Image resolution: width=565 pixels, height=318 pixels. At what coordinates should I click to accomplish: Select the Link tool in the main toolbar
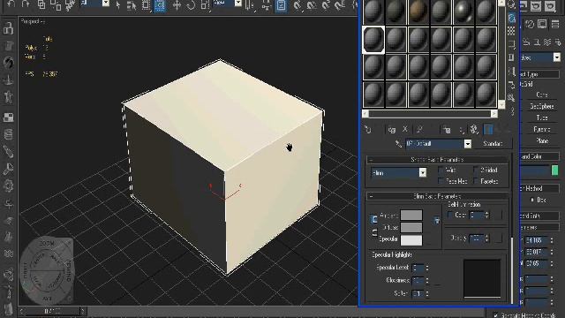pos(41,4)
